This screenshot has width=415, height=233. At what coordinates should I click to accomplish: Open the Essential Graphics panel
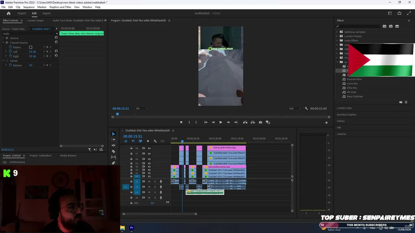pos(347,115)
